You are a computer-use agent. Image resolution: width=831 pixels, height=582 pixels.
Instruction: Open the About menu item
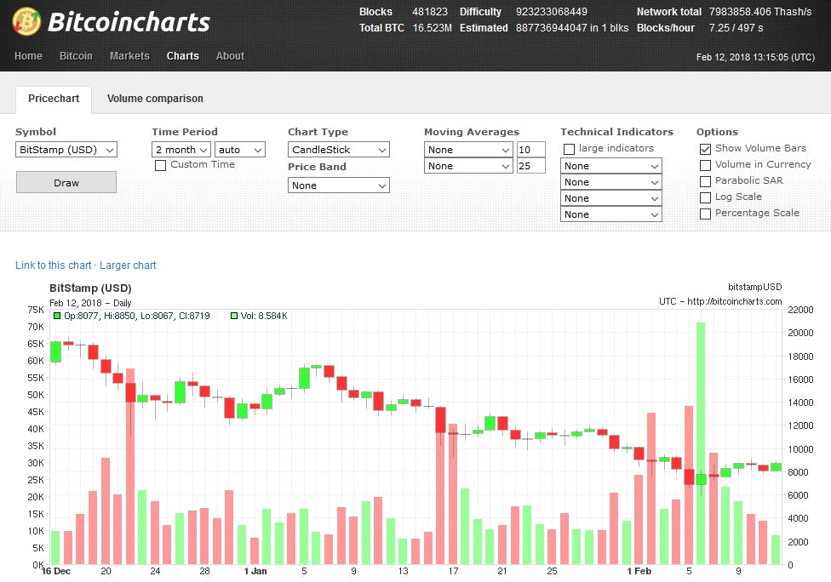click(x=230, y=55)
